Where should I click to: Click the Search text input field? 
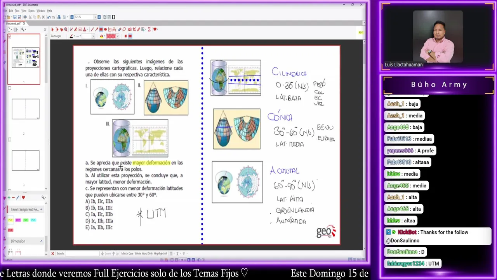[82, 254]
